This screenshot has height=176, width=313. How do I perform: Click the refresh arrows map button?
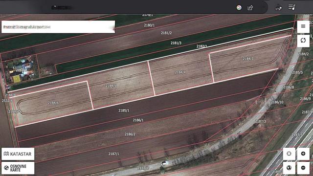pyautogui.click(x=303, y=41)
